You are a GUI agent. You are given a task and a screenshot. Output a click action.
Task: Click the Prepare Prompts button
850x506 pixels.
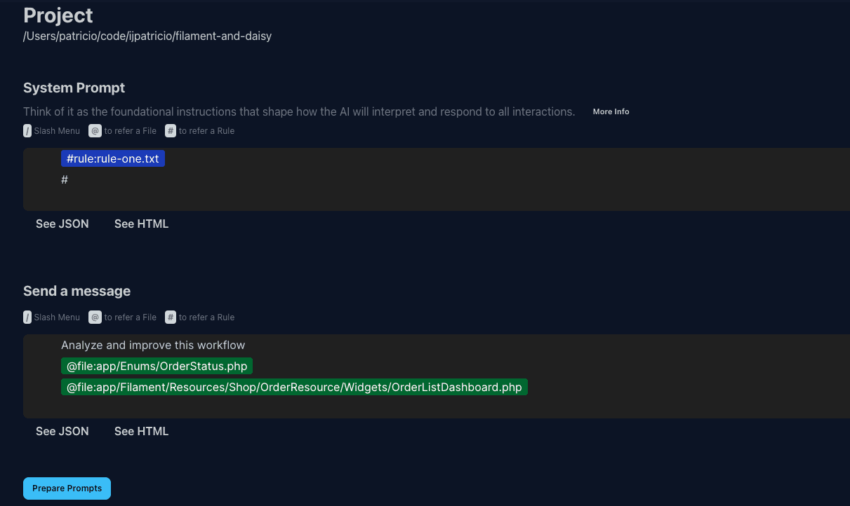tap(67, 488)
